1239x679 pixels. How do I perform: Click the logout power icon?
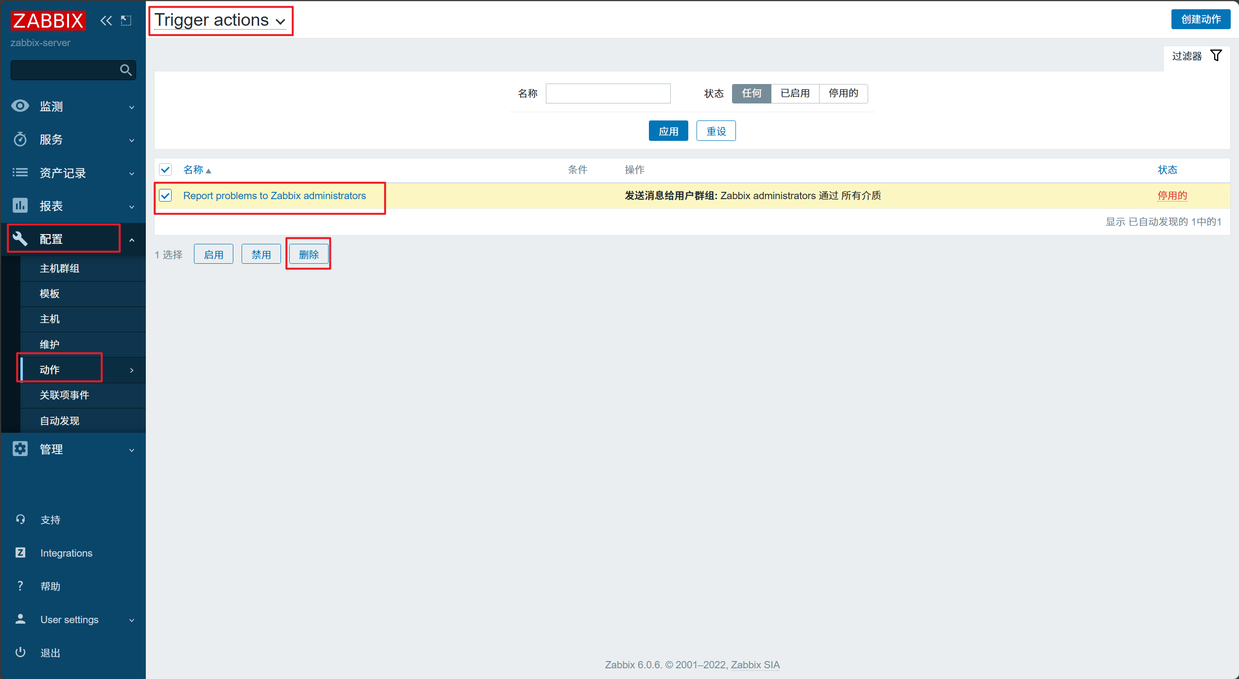point(20,652)
